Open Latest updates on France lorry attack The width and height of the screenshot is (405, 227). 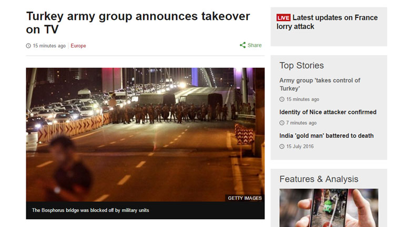click(x=327, y=22)
